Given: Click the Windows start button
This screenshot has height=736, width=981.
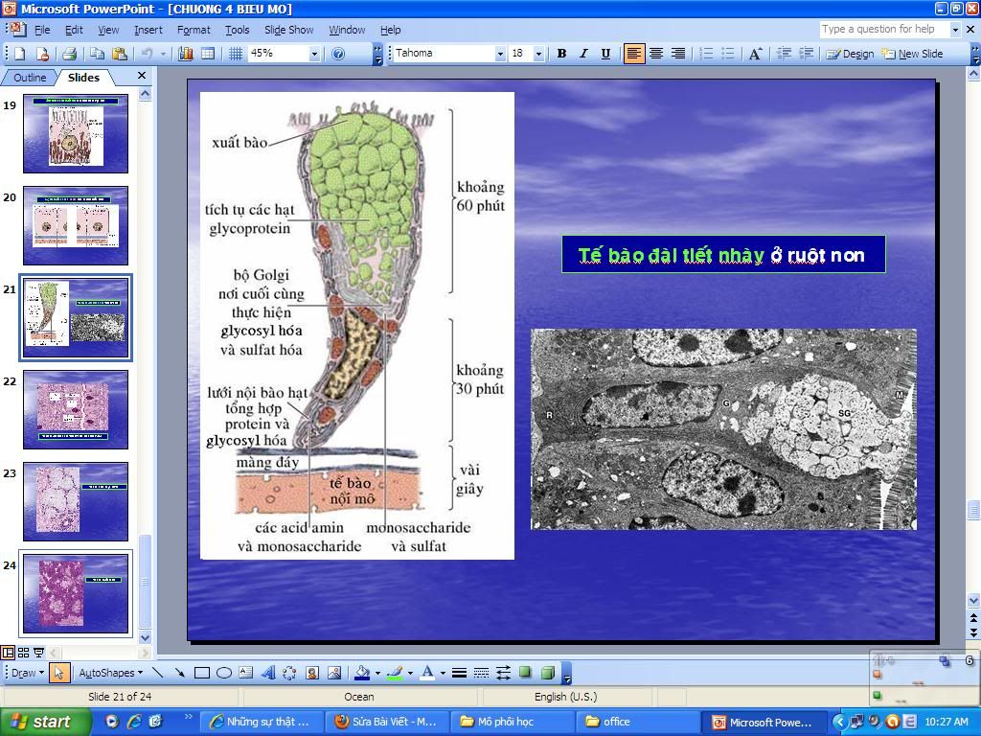Looking at the screenshot, I should [45, 722].
